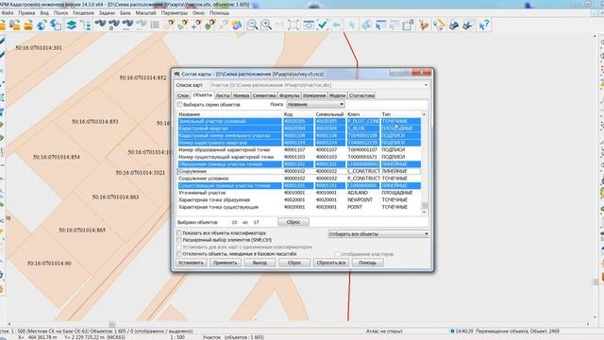Image resolution: width=604 pixels, height=340 pixels.
Task: Open the blue Layers stack toolbar icon
Action: point(72,25)
